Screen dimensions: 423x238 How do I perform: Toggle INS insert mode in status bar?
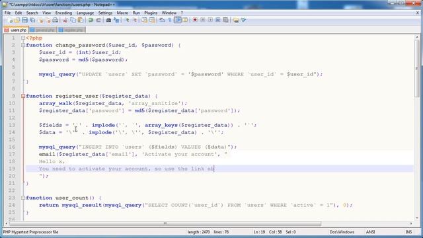coord(408,232)
